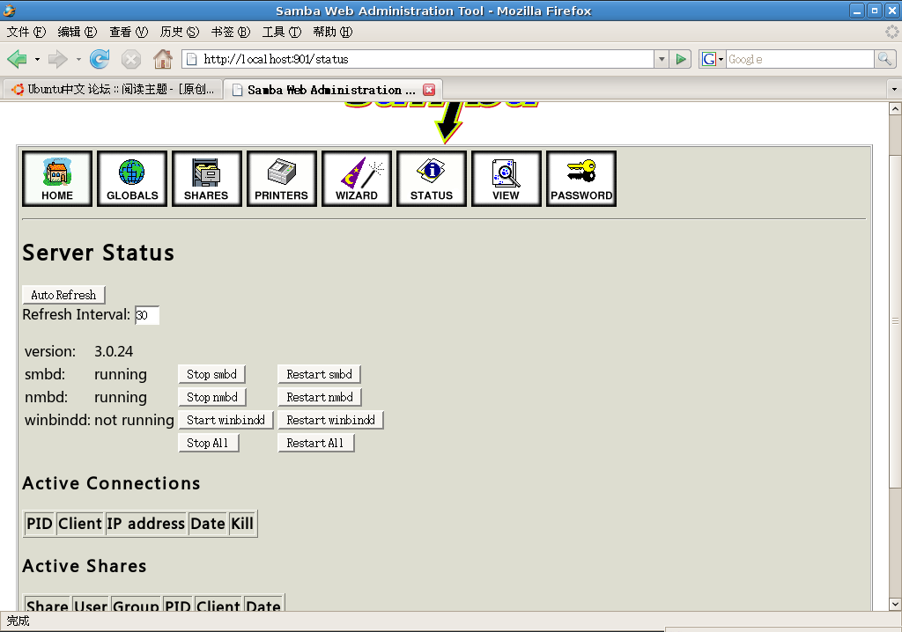This screenshot has width=902, height=632.
Task: Open the tab list dropdown arrow
Action: coord(894,90)
